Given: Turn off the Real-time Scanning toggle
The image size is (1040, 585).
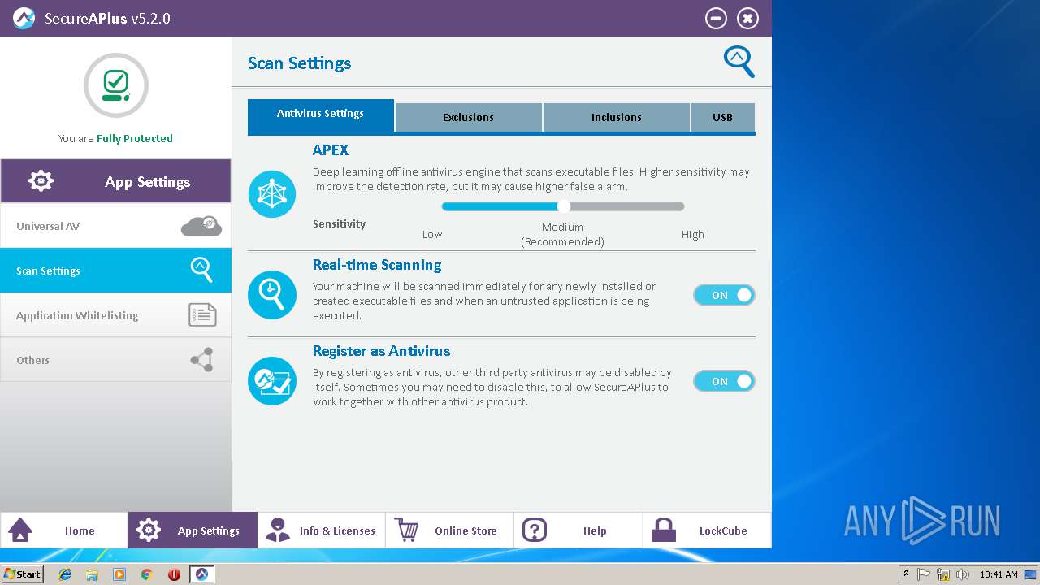Looking at the screenshot, I should point(724,295).
